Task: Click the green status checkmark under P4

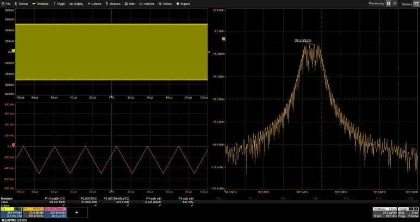Action: [160, 205]
